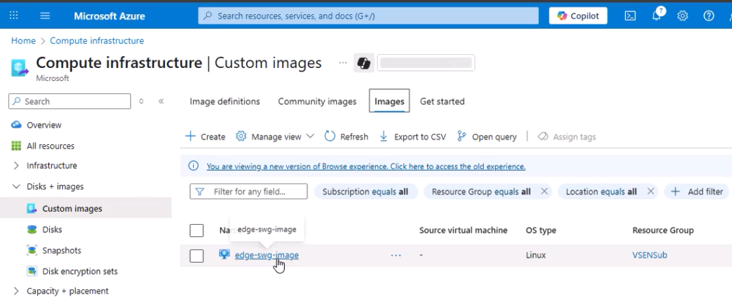Screen dimensions: 732x307
Task: Click Open query
Action: click(x=486, y=137)
